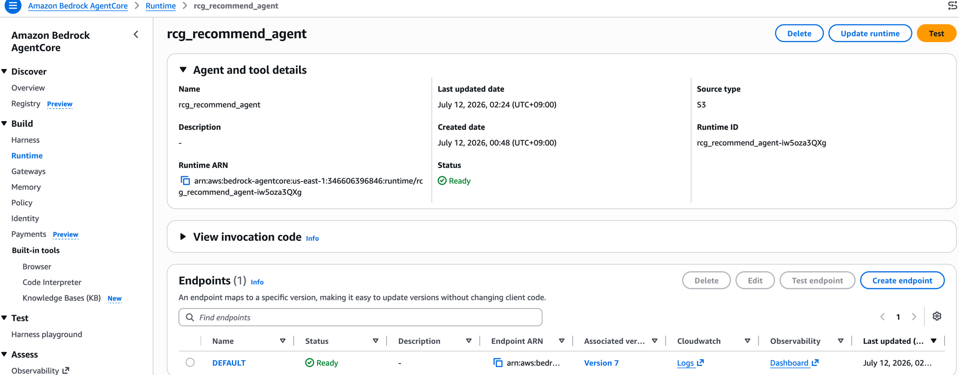Click the Source type value S3

pos(701,104)
